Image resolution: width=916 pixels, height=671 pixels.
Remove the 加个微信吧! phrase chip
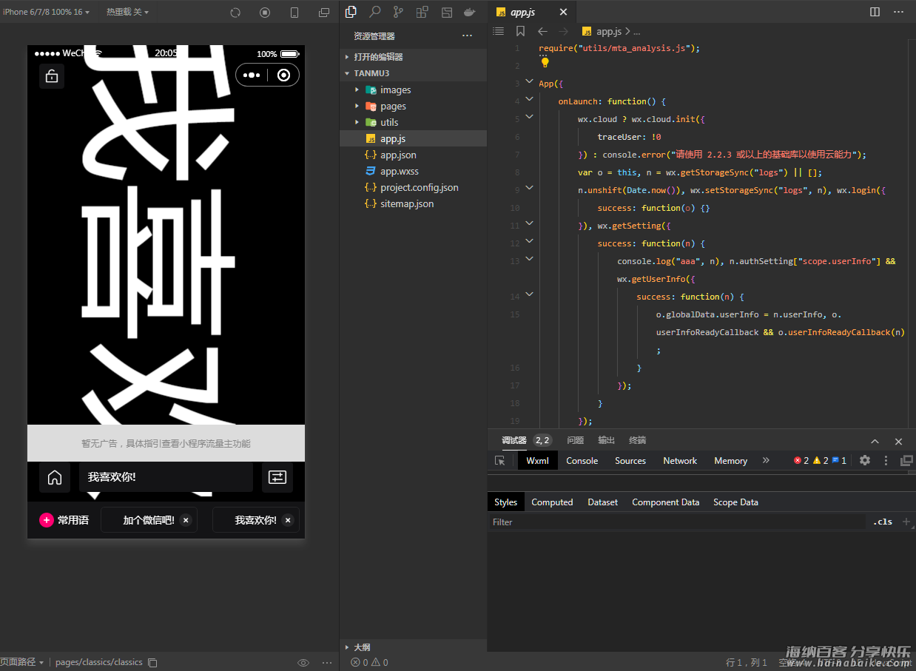tap(186, 520)
